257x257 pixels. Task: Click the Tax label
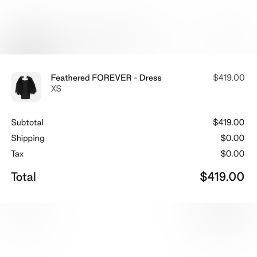click(x=17, y=154)
